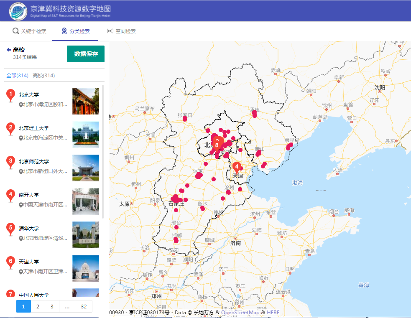Select the 高校(314) filter

[x=44, y=76]
